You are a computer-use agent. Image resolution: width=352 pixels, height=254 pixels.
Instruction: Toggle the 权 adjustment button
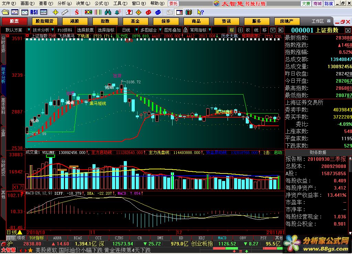point(248,30)
